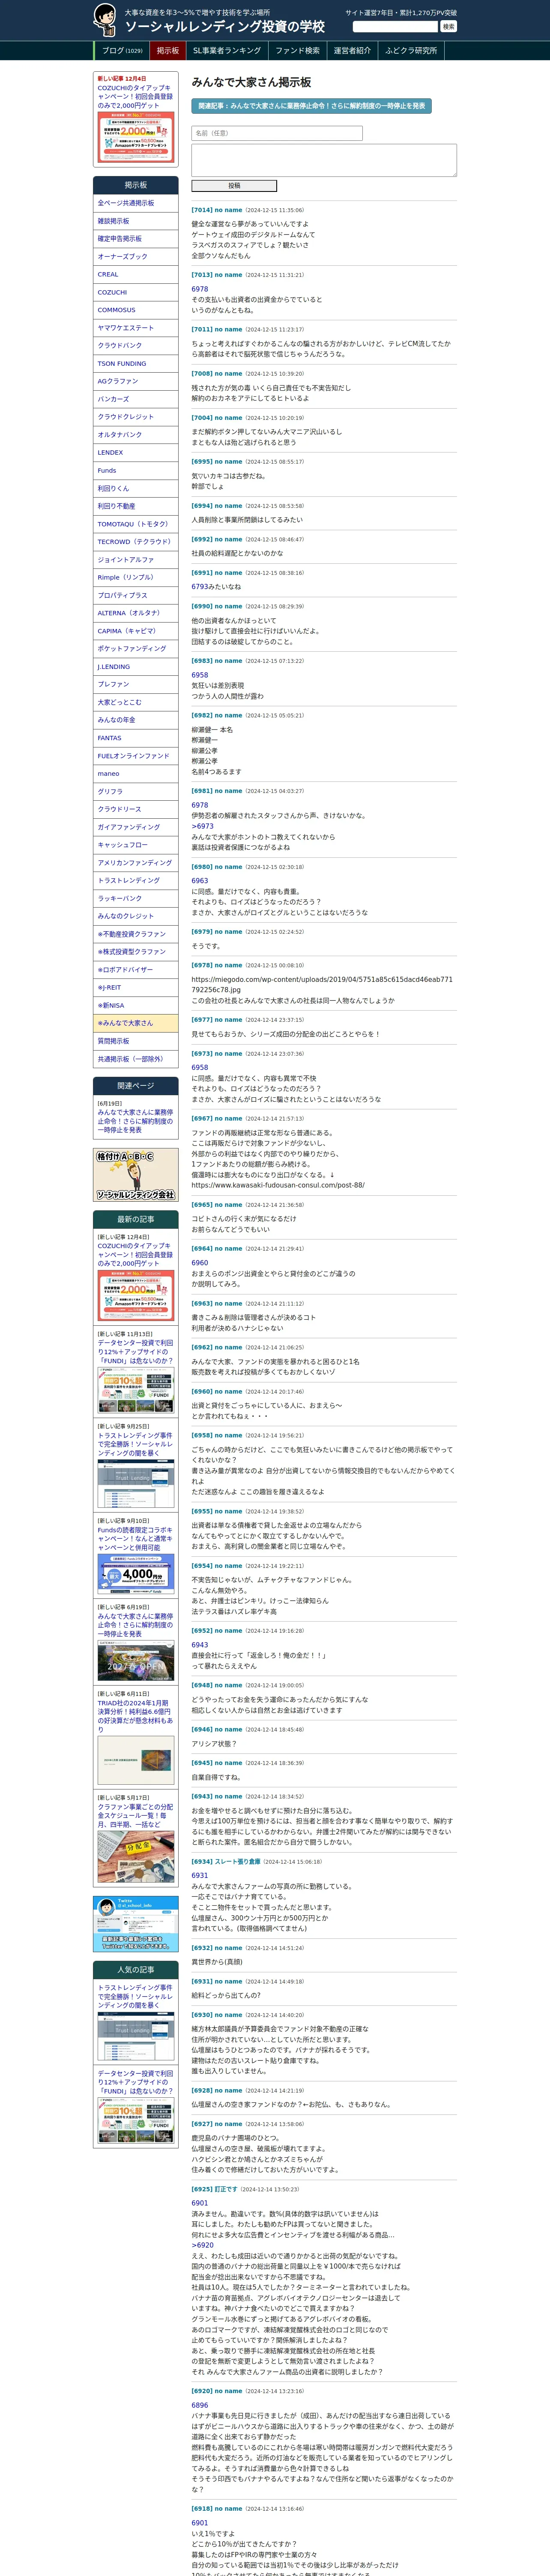Screen dimensions: 550x2576
Task: Click the 検索 search button
Action: (448, 27)
